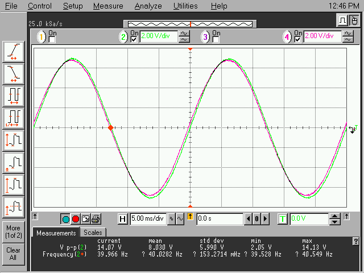The width and height of the screenshot is (364, 273).
Task: Click the mouse icon at top right
Action: 354,20
